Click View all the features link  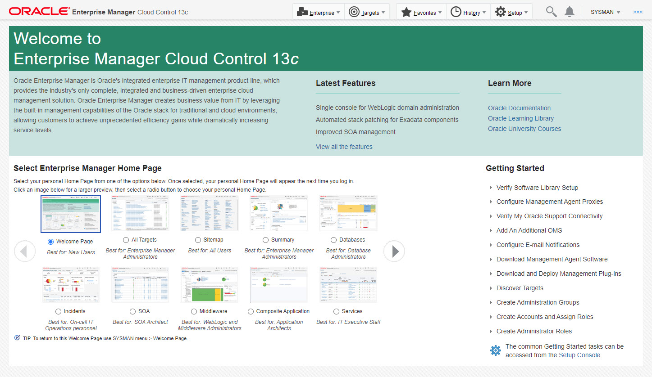pos(344,147)
